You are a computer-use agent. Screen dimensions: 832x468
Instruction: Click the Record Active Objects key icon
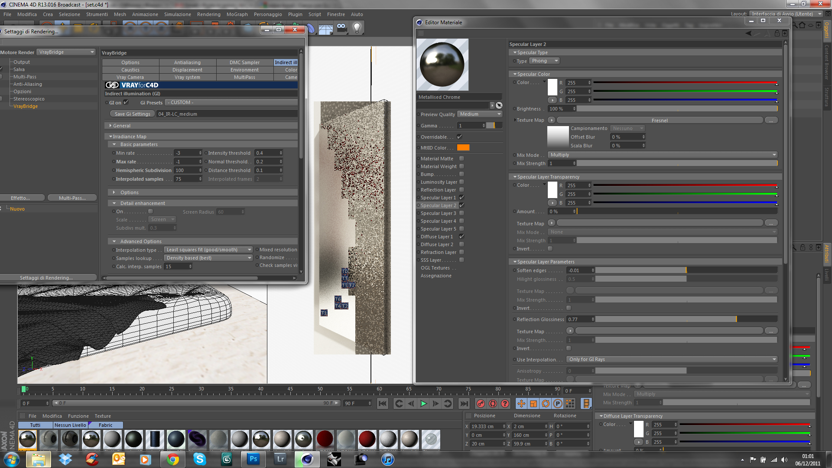(x=481, y=404)
